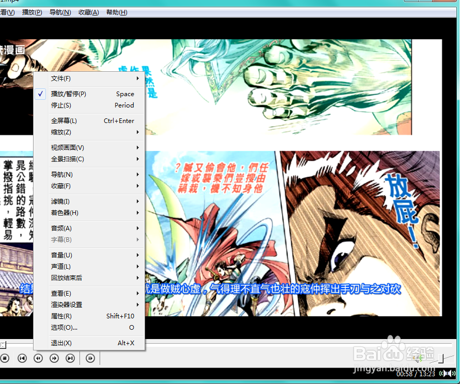Choose 停止(S) from the context menu
This screenshot has height=384, width=460.
tap(89, 105)
